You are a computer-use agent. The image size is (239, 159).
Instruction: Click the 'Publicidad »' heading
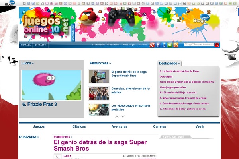[29, 137]
